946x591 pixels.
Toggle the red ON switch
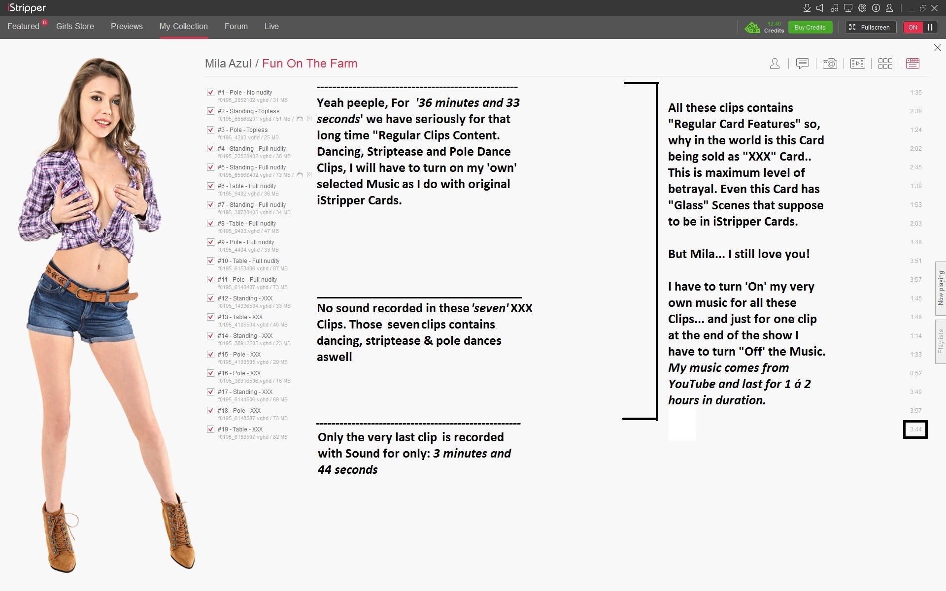[x=919, y=28]
